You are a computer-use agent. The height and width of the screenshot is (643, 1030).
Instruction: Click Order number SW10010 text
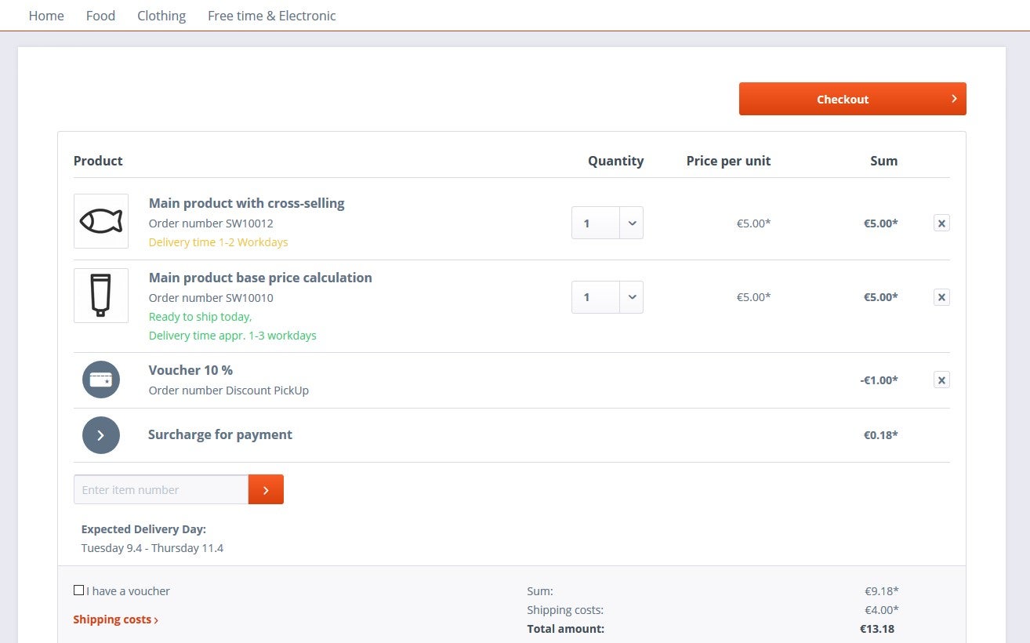(x=211, y=298)
